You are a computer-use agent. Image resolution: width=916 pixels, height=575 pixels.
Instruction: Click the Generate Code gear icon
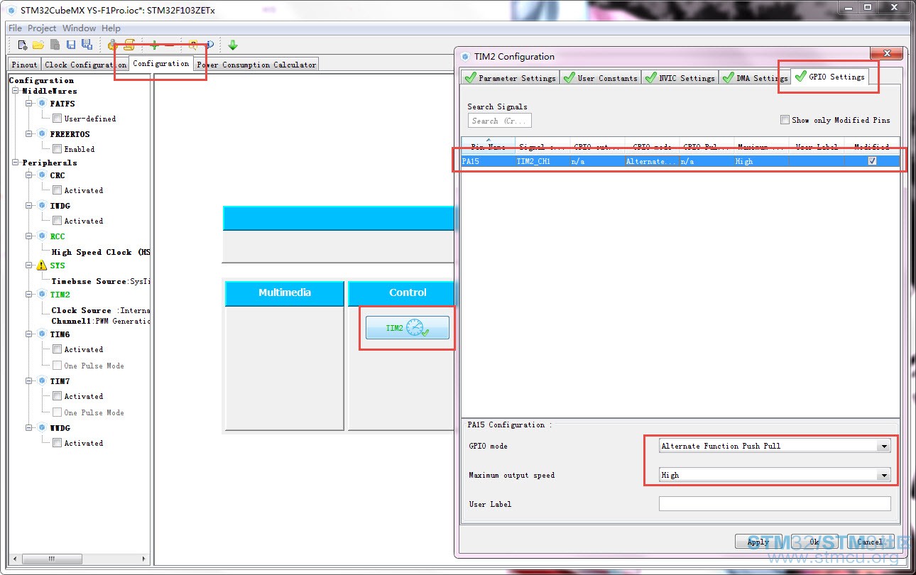pyautogui.click(x=112, y=45)
